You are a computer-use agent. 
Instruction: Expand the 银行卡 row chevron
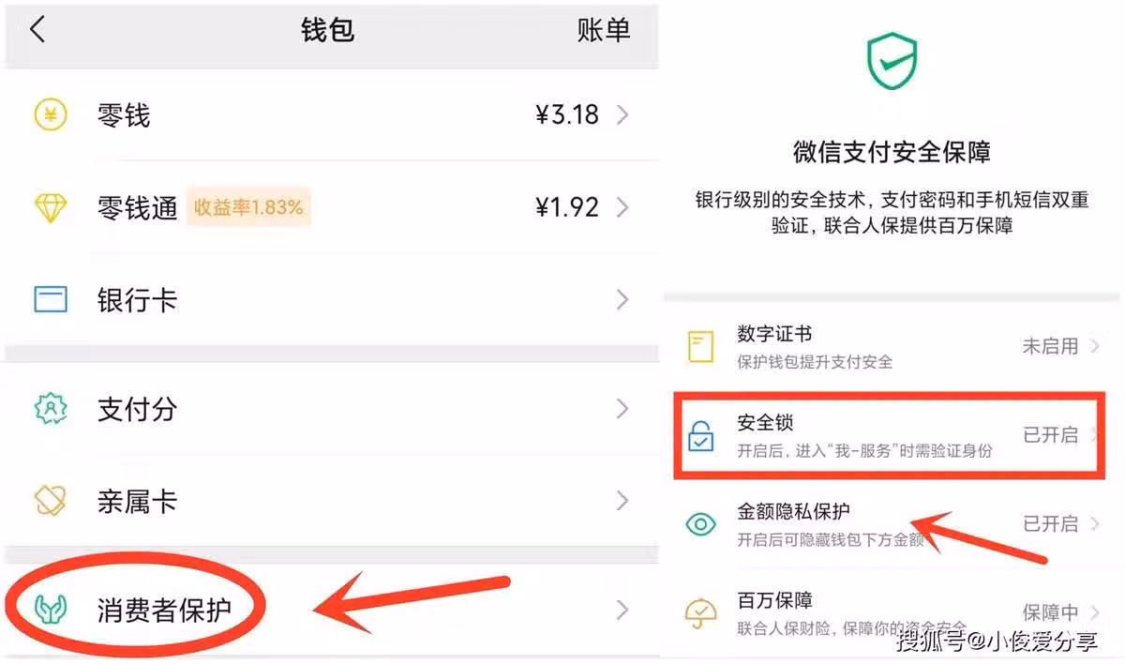622,300
